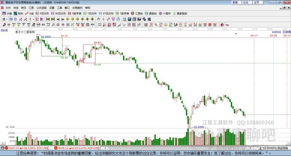
Task: Open the 资讯 menu
Action: pyautogui.click(x=24, y=8)
